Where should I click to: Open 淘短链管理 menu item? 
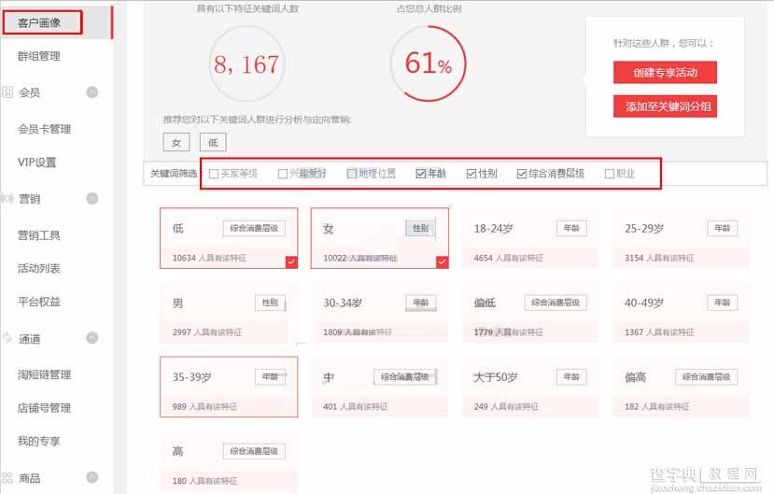tap(45, 375)
